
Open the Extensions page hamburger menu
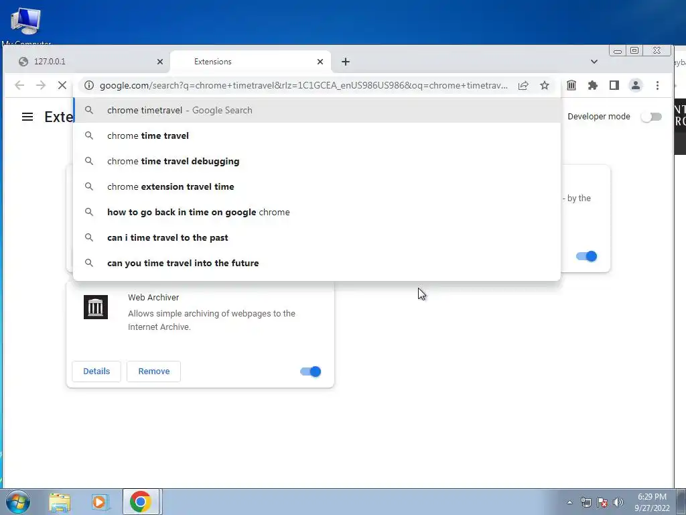pyautogui.click(x=27, y=117)
